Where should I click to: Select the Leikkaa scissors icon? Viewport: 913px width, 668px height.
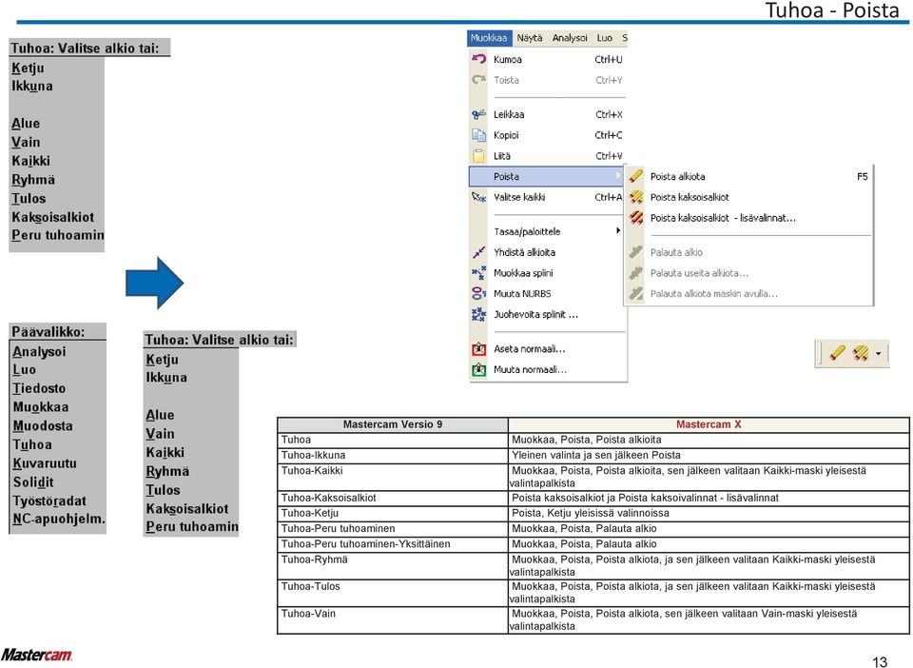pyautogui.click(x=478, y=114)
